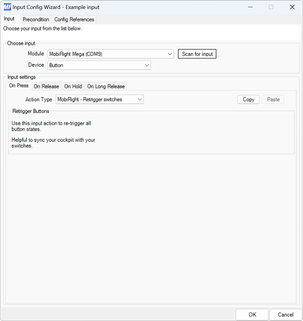303x321 pixels.
Task: Open the Device dropdown
Action: tap(147, 65)
